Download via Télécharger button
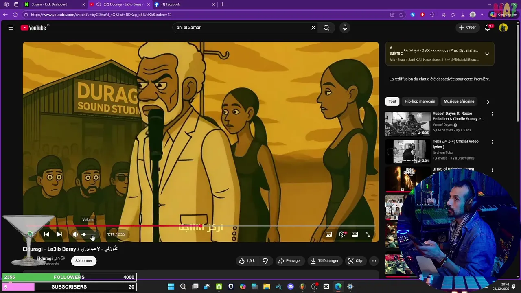 [324, 261]
